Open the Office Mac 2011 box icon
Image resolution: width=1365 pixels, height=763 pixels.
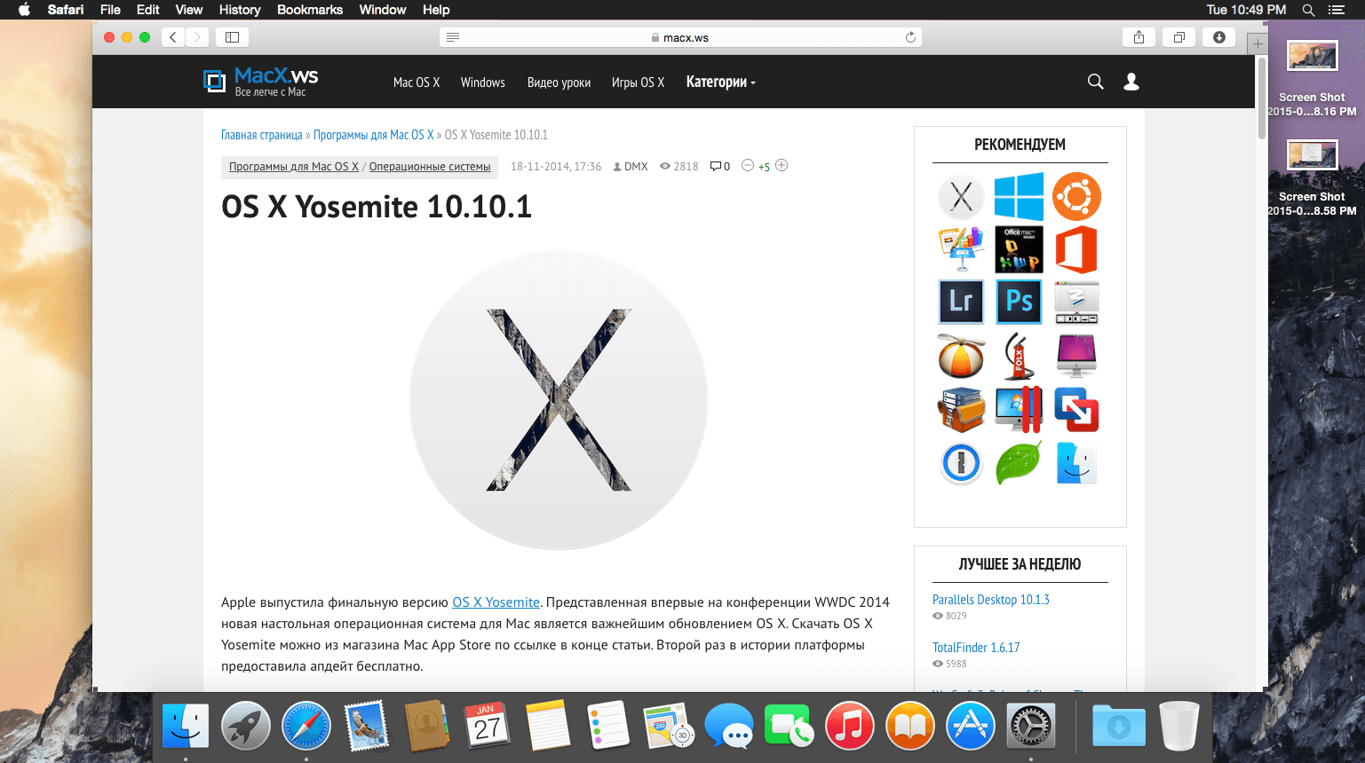(1019, 249)
